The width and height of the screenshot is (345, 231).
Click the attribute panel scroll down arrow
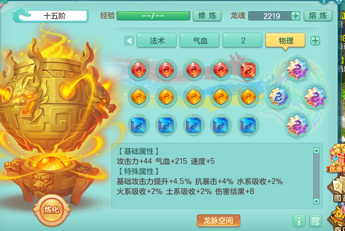coord(316,201)
